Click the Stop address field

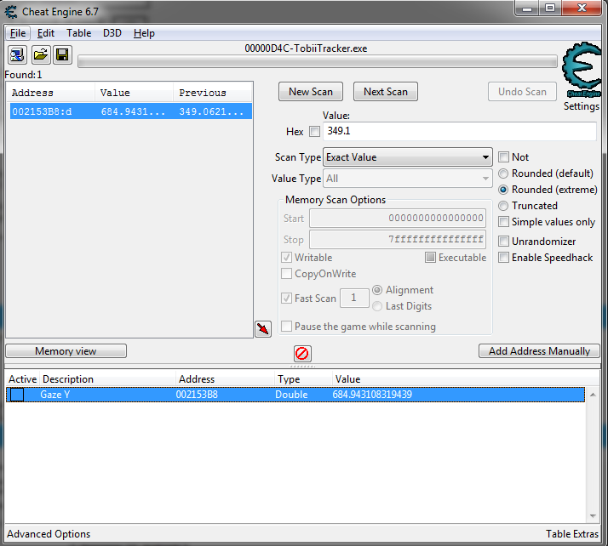[398, 239]
